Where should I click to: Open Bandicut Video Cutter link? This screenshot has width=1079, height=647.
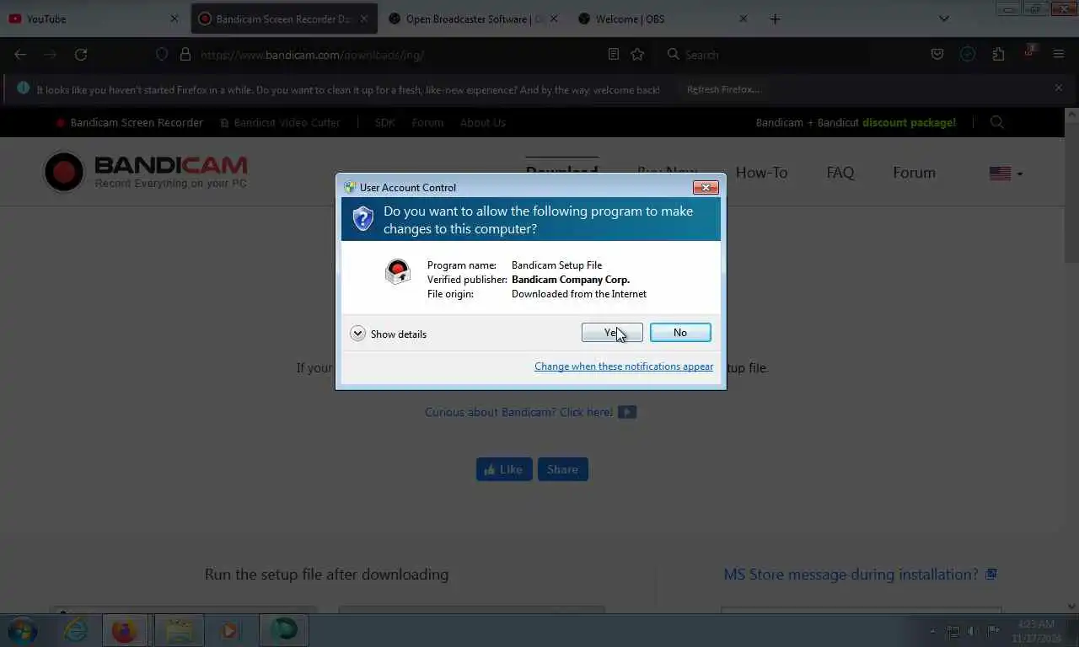click(x=280, y=122)
